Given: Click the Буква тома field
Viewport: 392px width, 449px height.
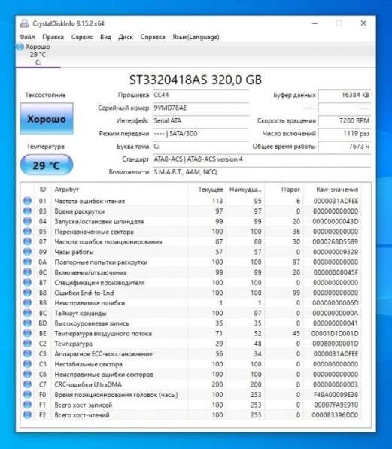Looking at the screenshot, I should click(x=201, y=147).
